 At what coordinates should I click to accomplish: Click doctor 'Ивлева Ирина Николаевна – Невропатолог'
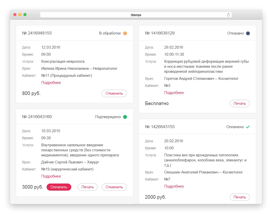tap(79, 68)
